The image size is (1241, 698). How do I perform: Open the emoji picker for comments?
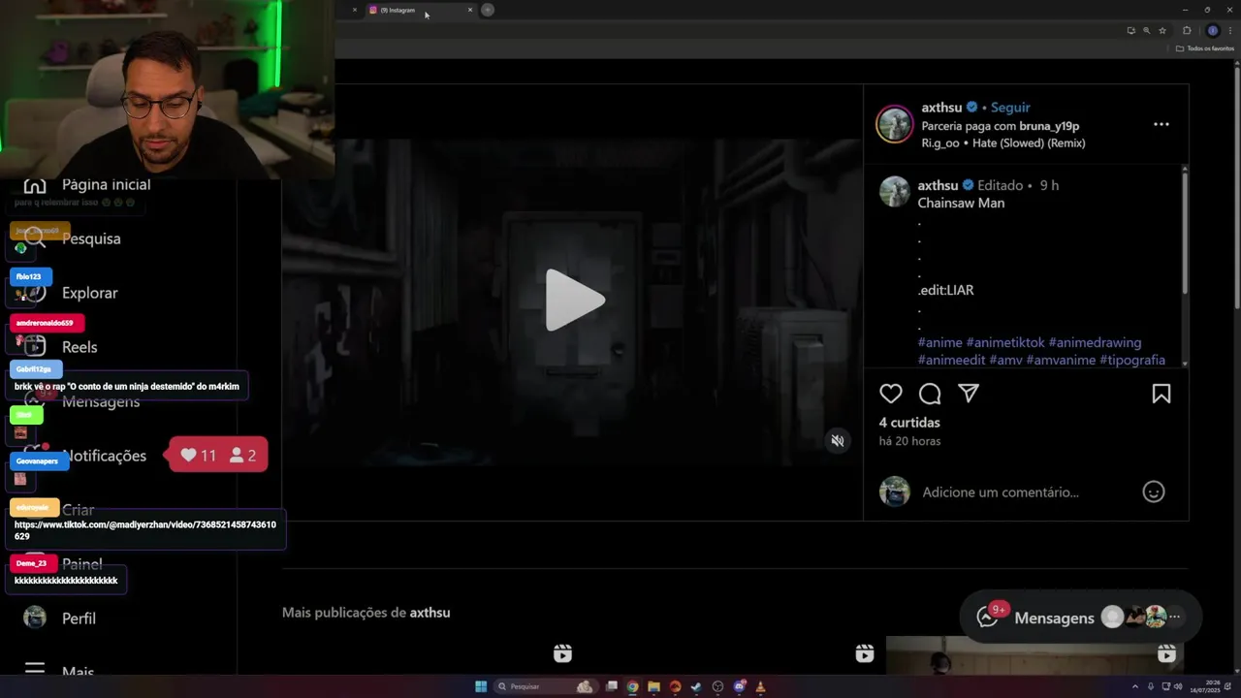(1154, 492)
